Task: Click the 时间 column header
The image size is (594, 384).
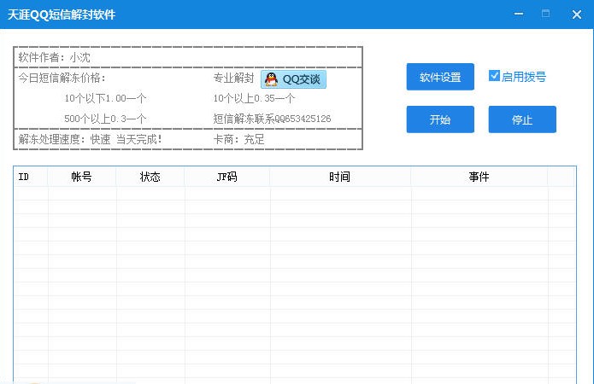Action: coord(340,177)
